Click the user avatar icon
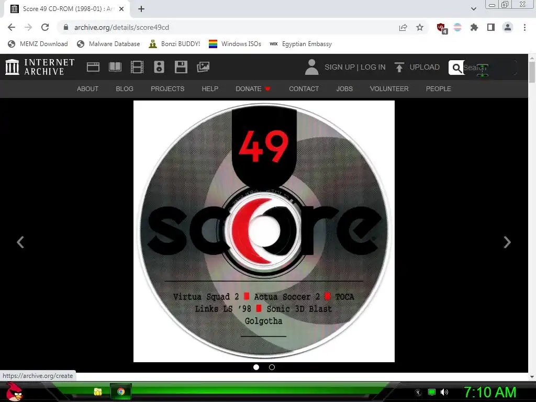The height and width of the screenshot is (402, 536). 311,67
